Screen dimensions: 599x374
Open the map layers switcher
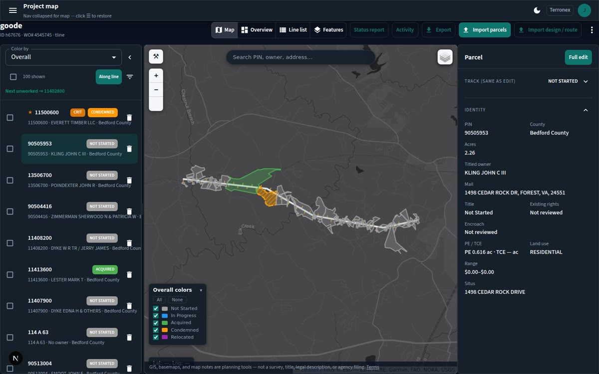(445, 57)
